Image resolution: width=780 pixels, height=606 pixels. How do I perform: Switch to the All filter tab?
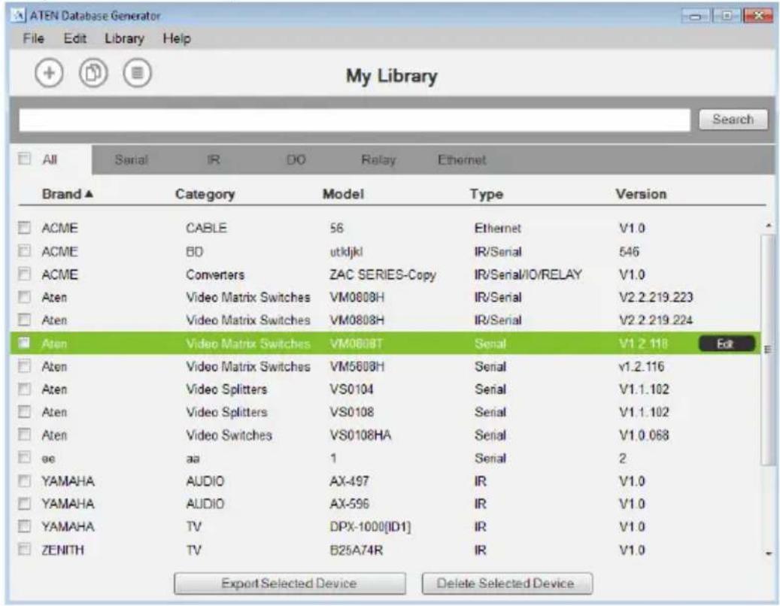[x=50, y=159]
